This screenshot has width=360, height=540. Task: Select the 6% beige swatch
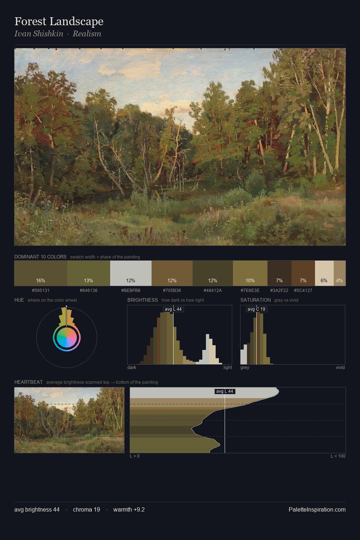tap(324, 273)
